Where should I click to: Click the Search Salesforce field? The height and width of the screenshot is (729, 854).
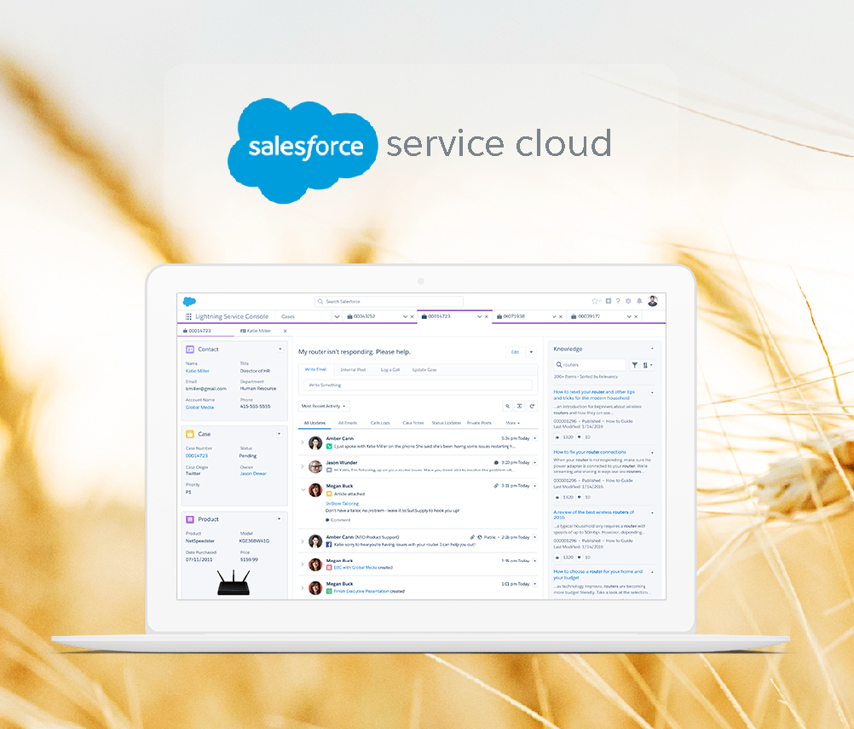tap(389, 301)
